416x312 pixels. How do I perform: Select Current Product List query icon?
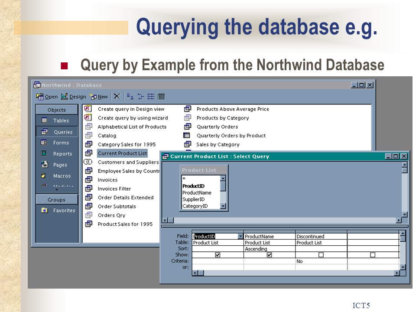click(88, 153)
